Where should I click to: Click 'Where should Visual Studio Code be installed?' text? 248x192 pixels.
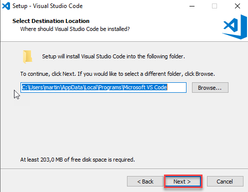click(x=75, y=29)
